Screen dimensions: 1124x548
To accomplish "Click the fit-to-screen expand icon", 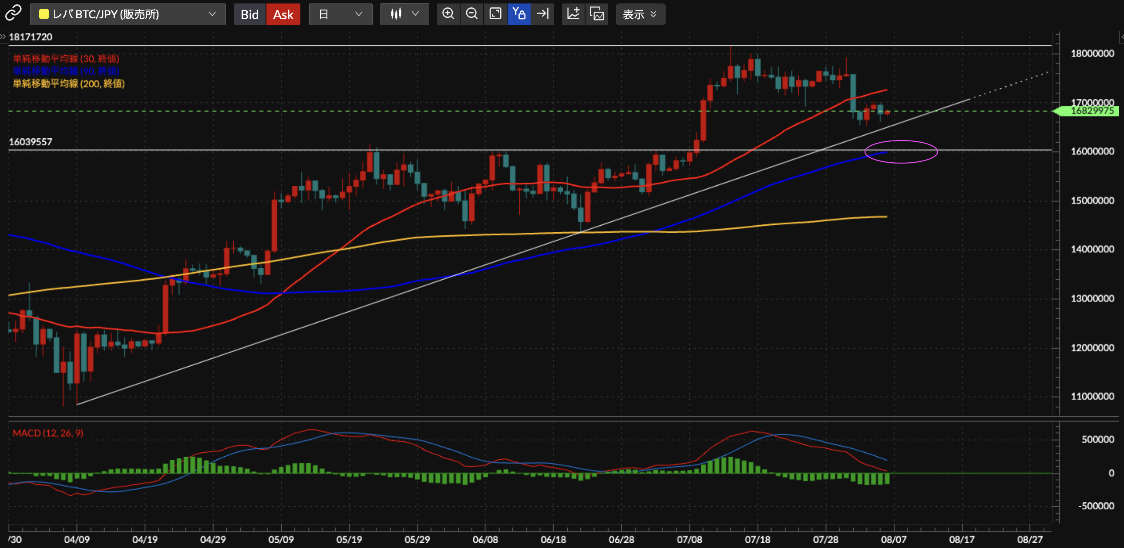I will 495,14.
